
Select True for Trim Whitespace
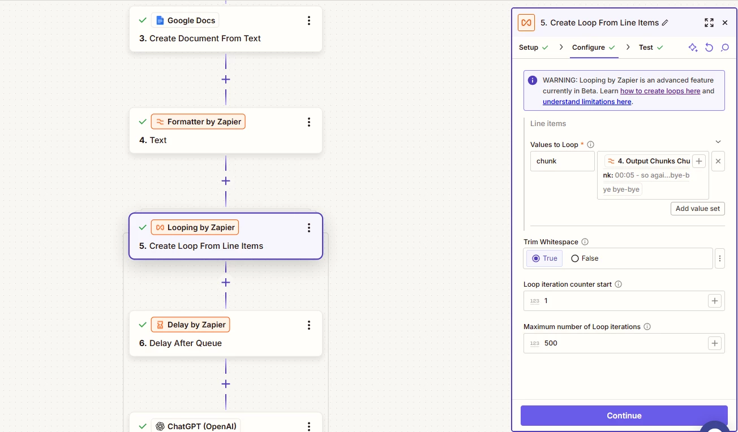544,258
